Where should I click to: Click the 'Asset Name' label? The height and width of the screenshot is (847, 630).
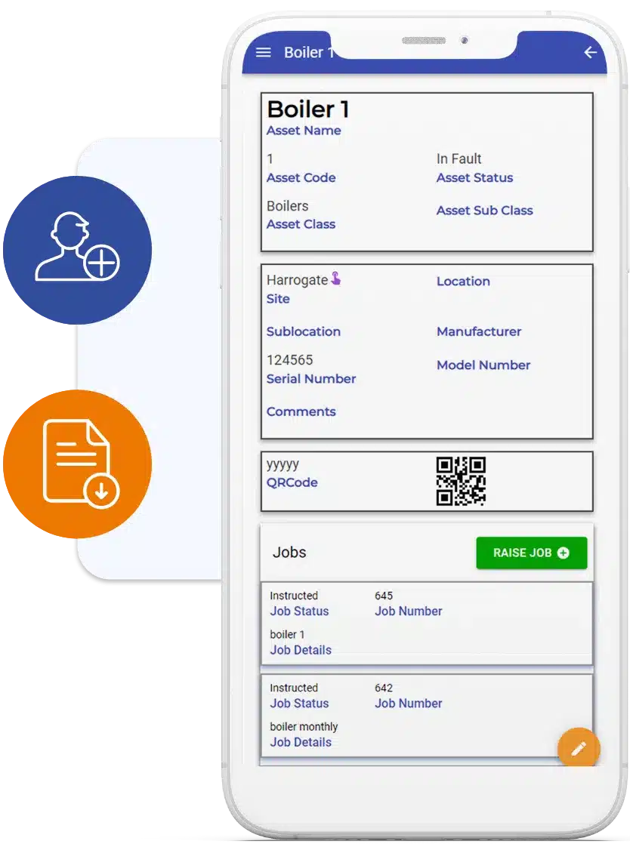pos(304,130)
